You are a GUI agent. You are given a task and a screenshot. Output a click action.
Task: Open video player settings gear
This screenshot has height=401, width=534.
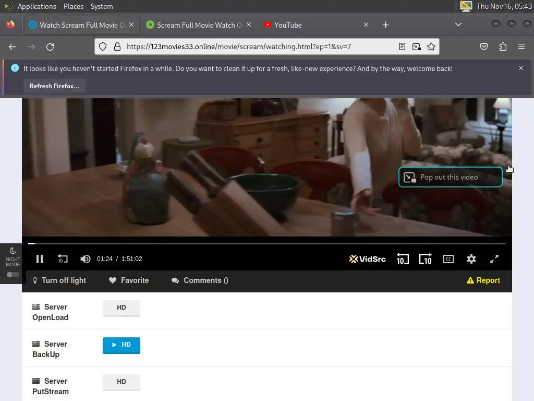coord(471,259)
